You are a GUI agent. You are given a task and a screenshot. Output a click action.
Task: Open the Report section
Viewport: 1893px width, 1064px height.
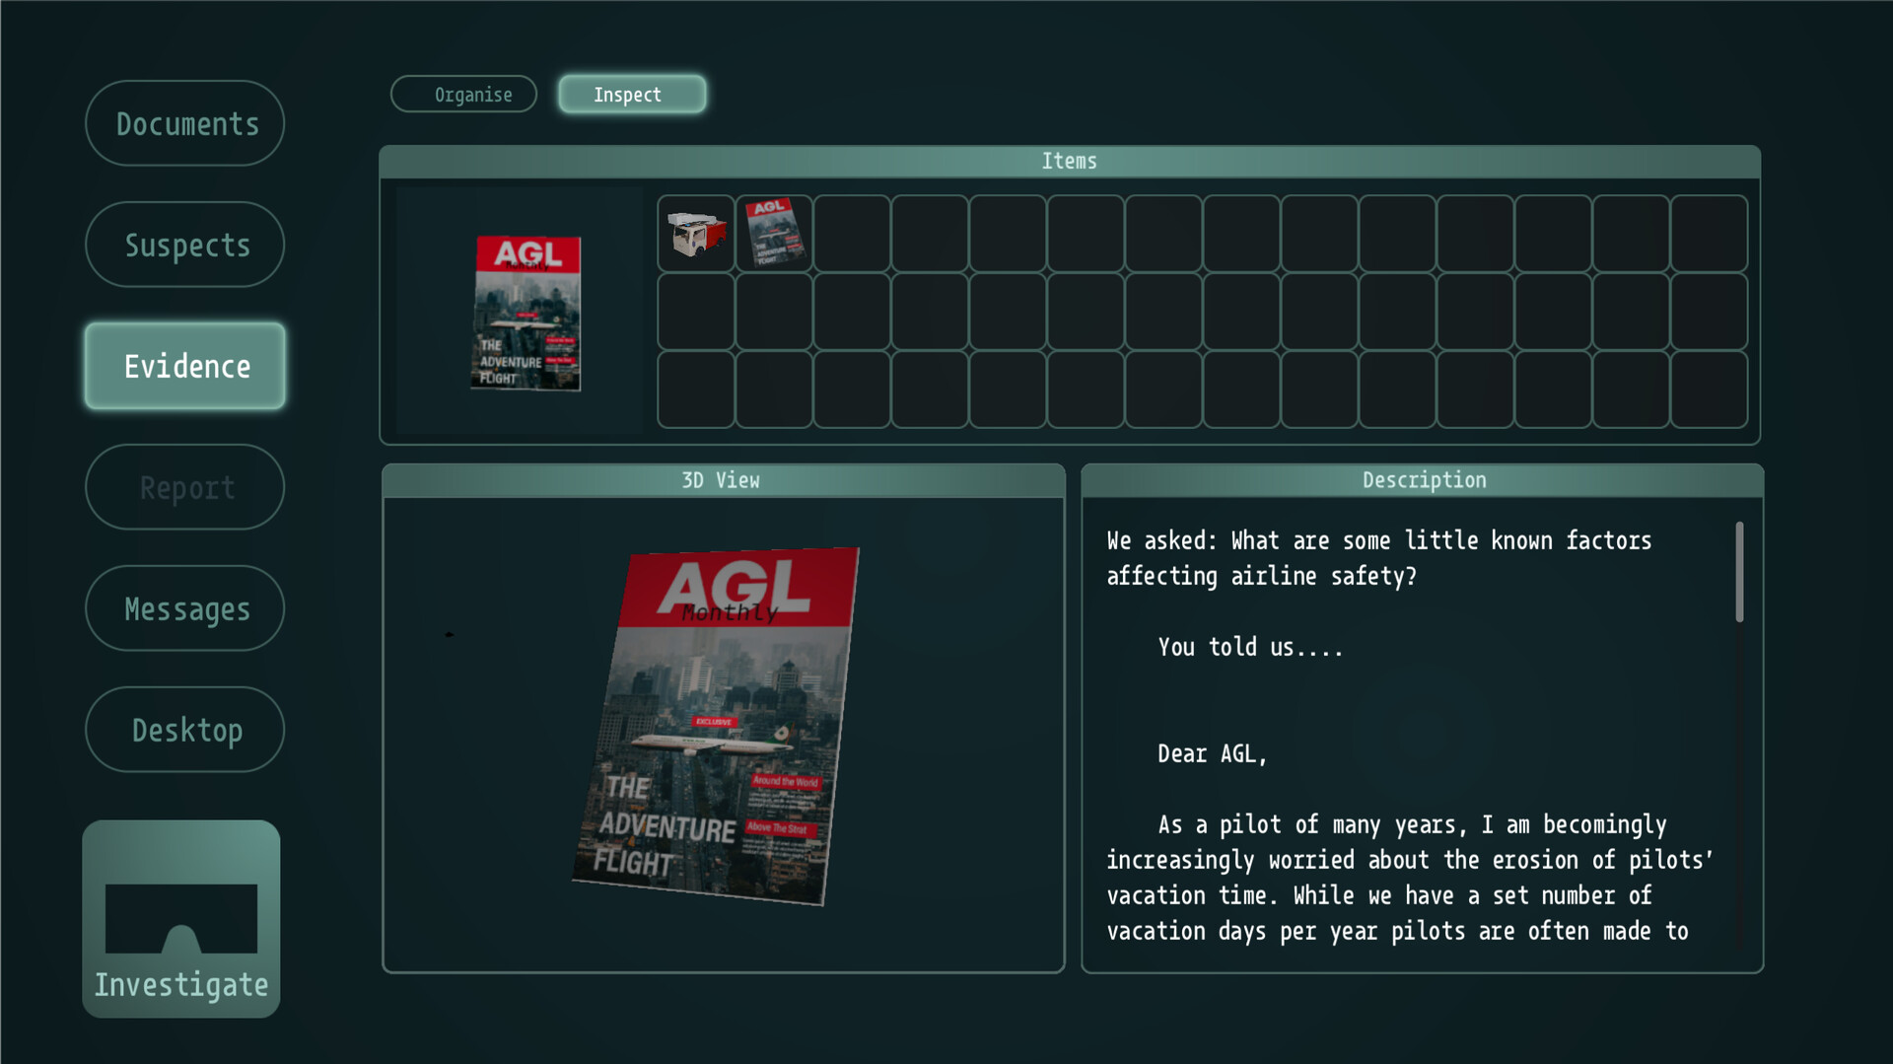(x=185, y=487)
